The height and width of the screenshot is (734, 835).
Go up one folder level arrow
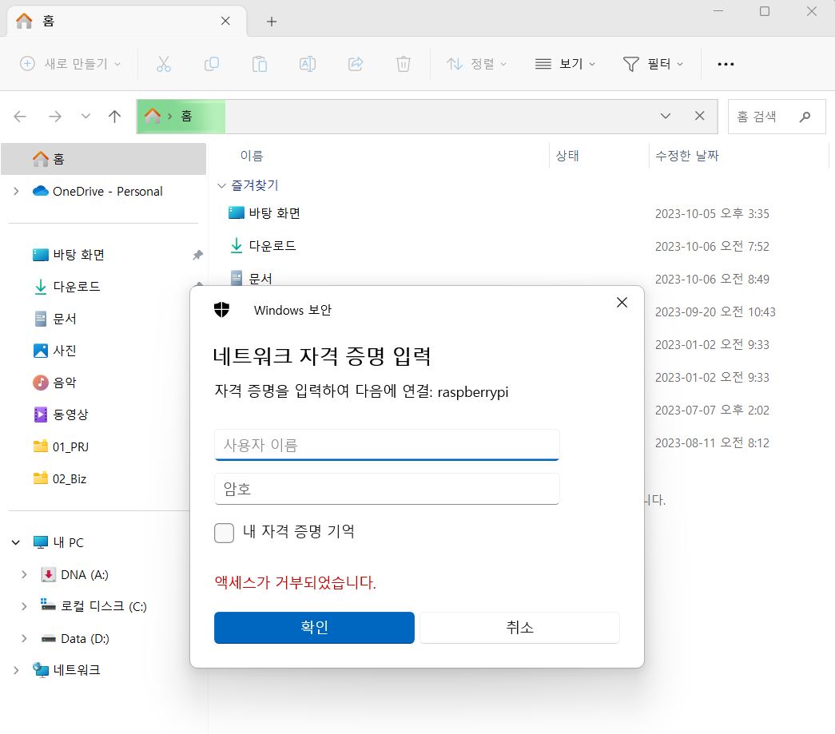coord(114,116)
